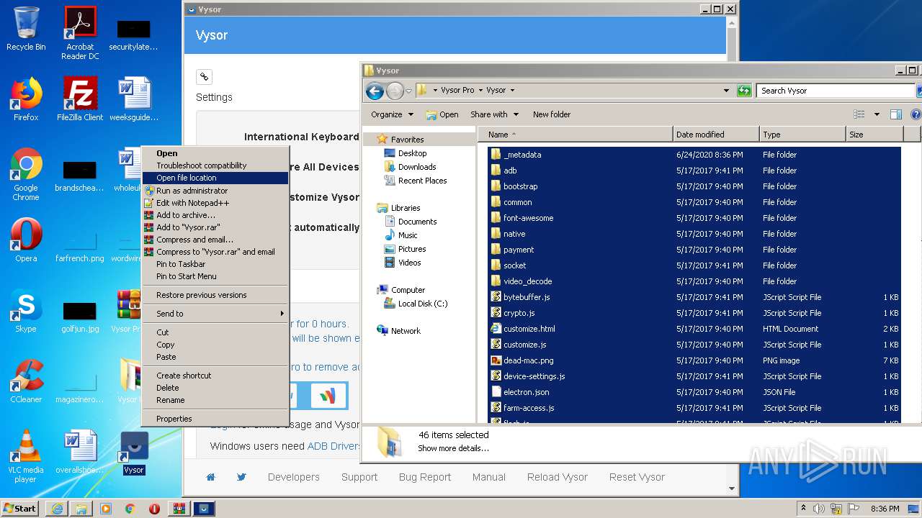Click the home icon in Vysor footer

tap(210, 477)
